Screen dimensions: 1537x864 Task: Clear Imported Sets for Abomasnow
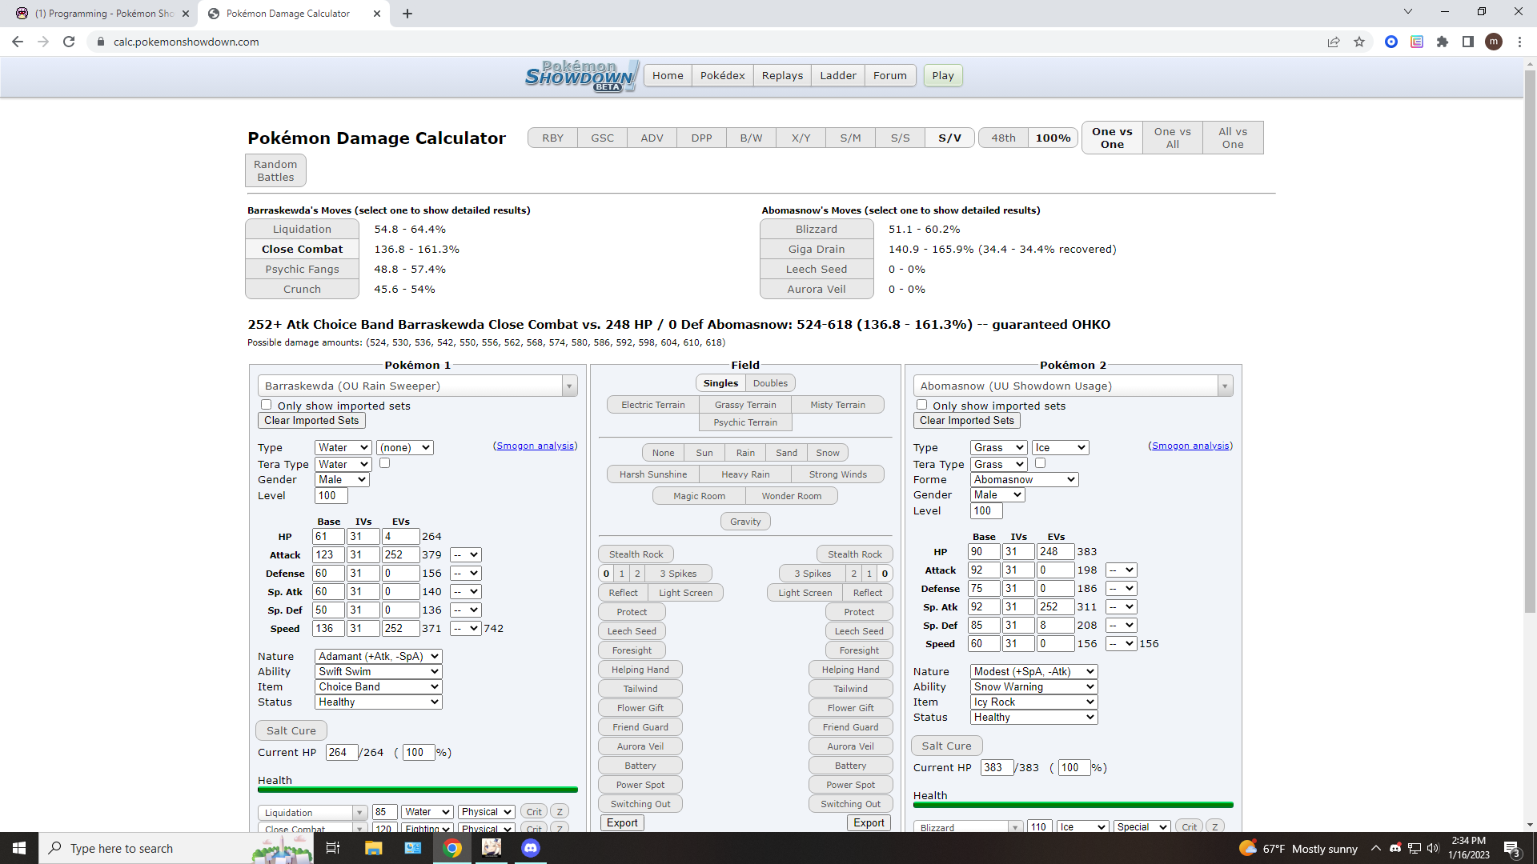[966, 420]
